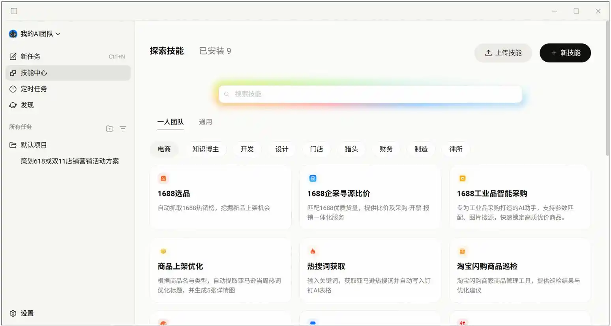Open task 策划618或双11店铺营销活动方案
Image resolution: width=611 pixels, height=326 pixels.
click(x=70, y=161)
